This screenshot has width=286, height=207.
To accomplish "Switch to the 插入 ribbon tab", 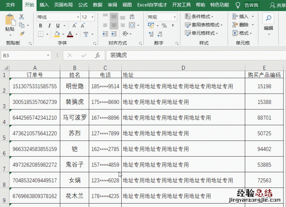I will click(44, 5).
